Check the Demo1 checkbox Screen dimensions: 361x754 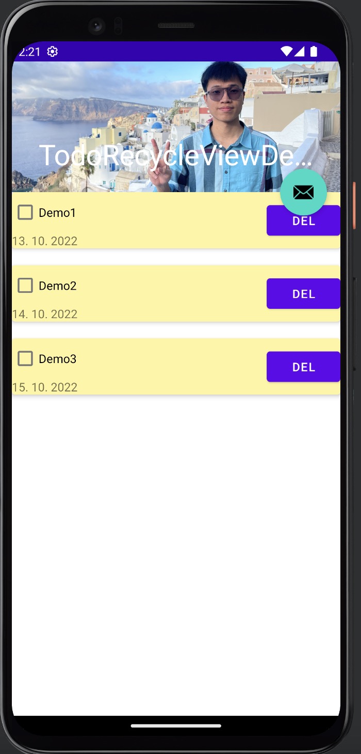(x=25, y=212)
